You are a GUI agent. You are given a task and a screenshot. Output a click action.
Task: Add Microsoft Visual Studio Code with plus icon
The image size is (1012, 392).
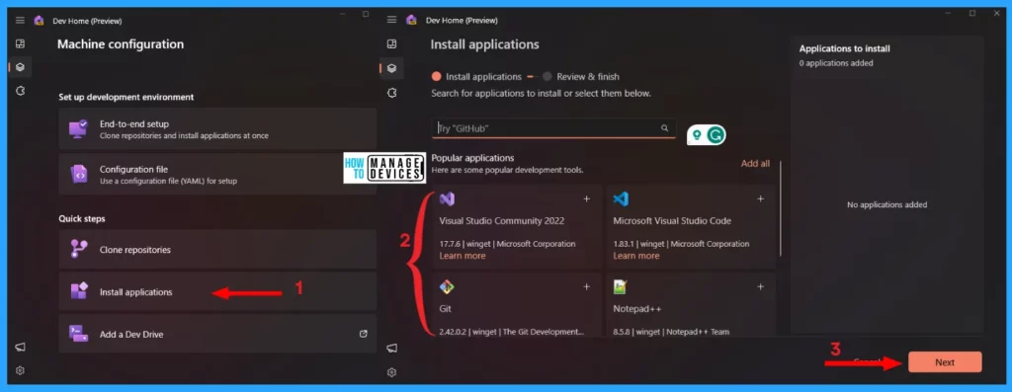click(760, 199)
